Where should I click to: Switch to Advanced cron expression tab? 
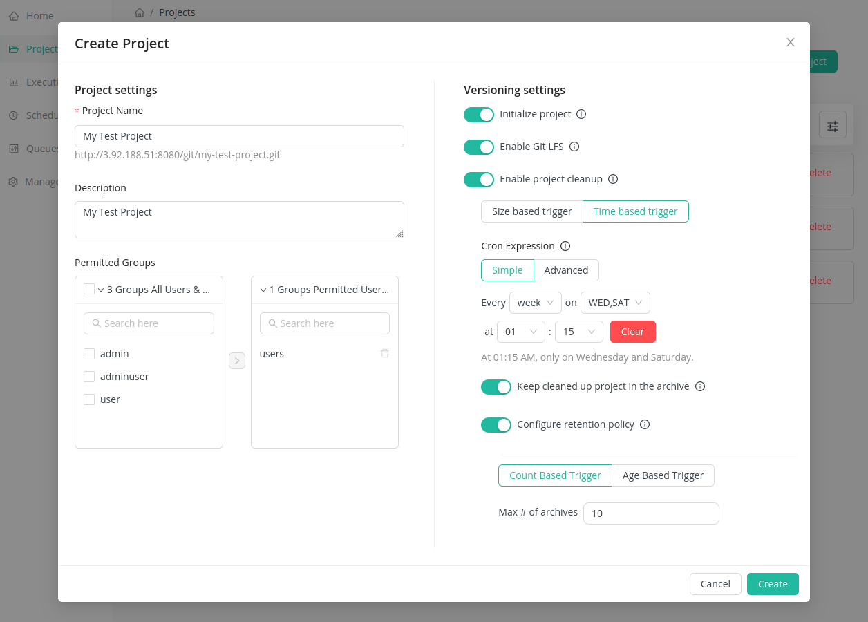pyautogui.click(x=566, y=270)
